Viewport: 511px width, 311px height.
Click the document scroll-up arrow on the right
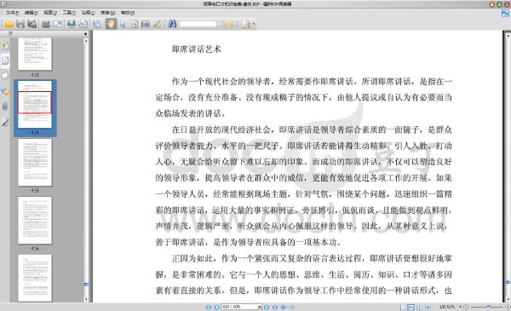click(x=508, y=35)
